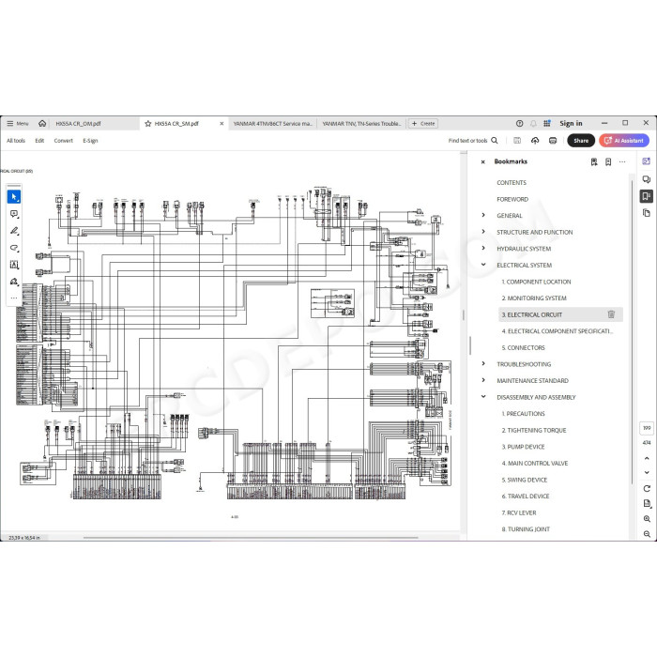Viewport: 657px width, 657px height.
Task: Click the find current bookmark icon
Action: pos(594,161)
